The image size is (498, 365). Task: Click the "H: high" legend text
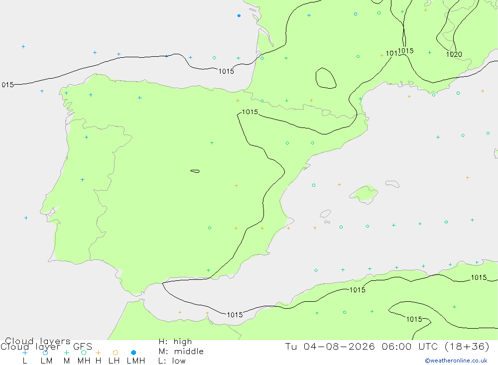coord(175,342)
